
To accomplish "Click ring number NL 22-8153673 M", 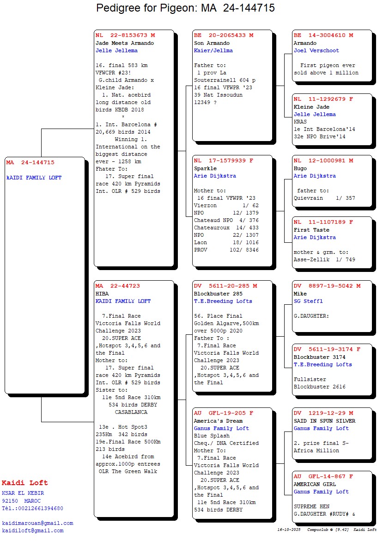I will (125, 35).
